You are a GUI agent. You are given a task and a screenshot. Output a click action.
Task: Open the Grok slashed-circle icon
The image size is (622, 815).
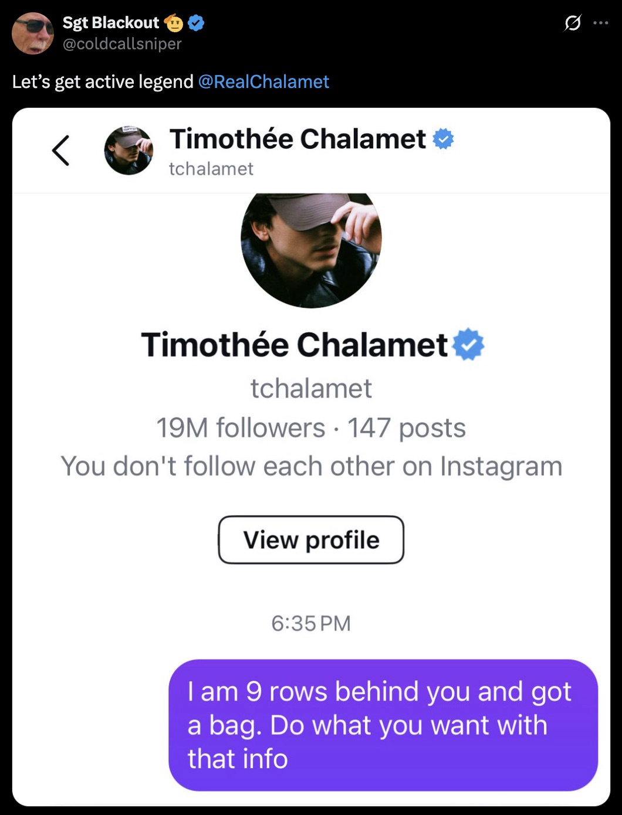(572, 23)
